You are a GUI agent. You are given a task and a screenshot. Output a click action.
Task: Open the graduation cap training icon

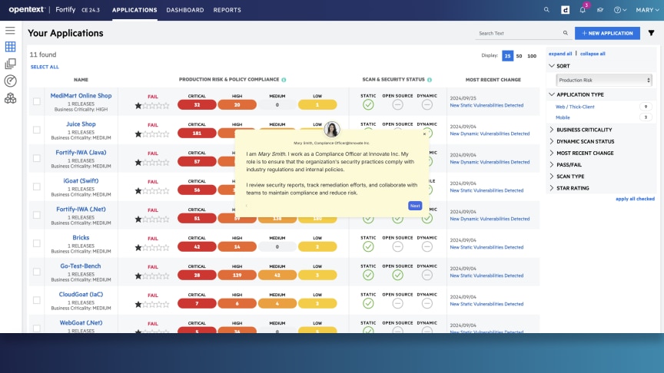[x=601, y=10]
